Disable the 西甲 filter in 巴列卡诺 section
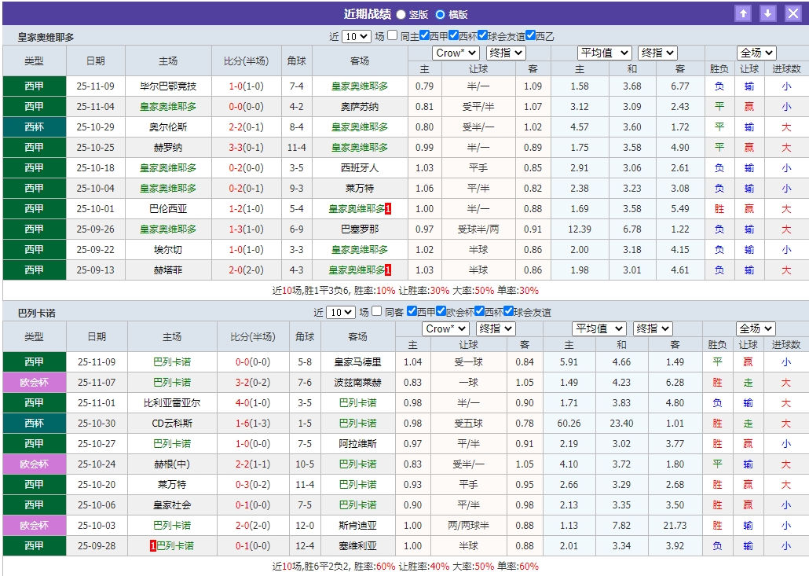Viewport: 809px width, 576px height. [411, 310]
